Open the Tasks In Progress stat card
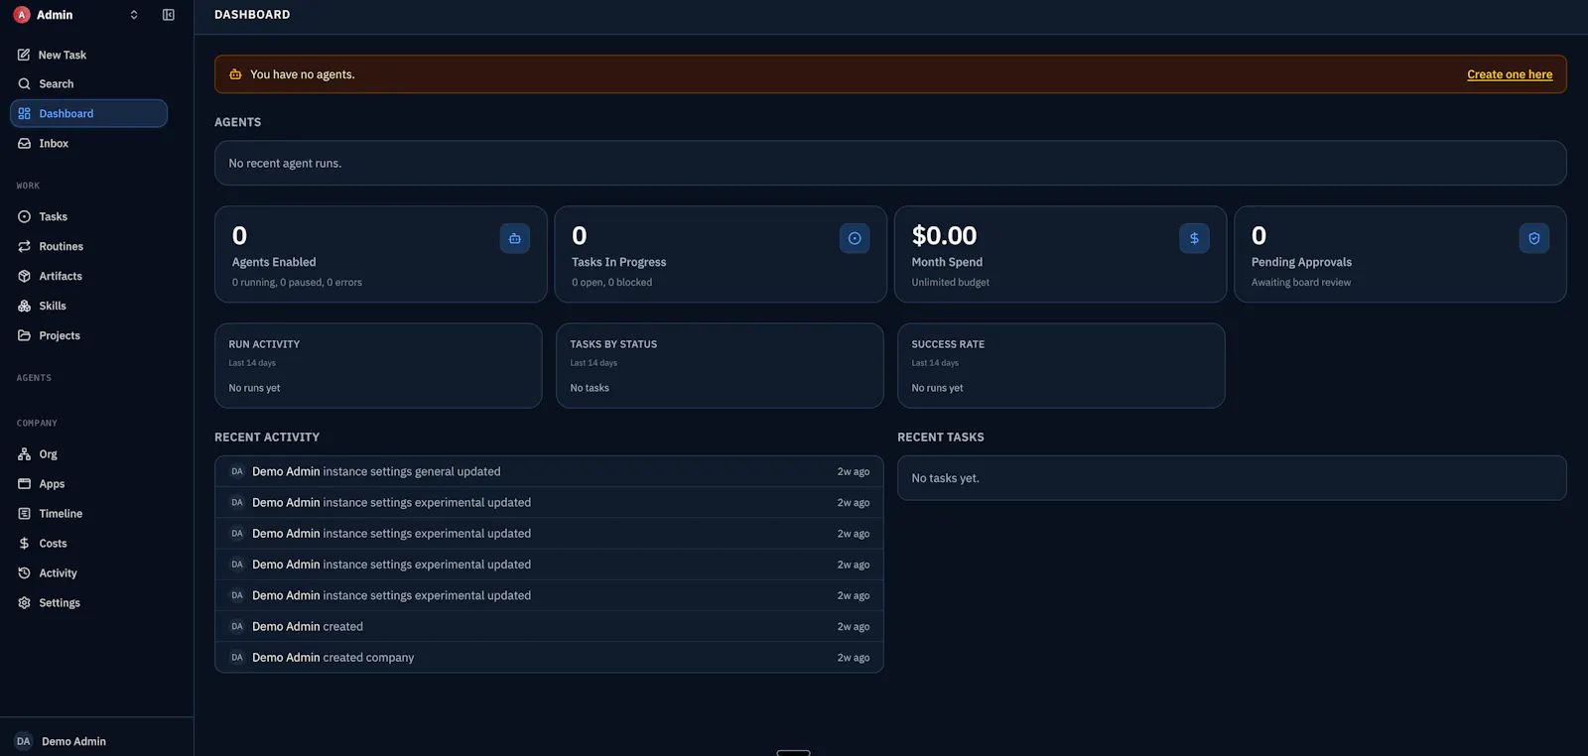The height and width of the screenshot is (756, 1588). point(721,254)
